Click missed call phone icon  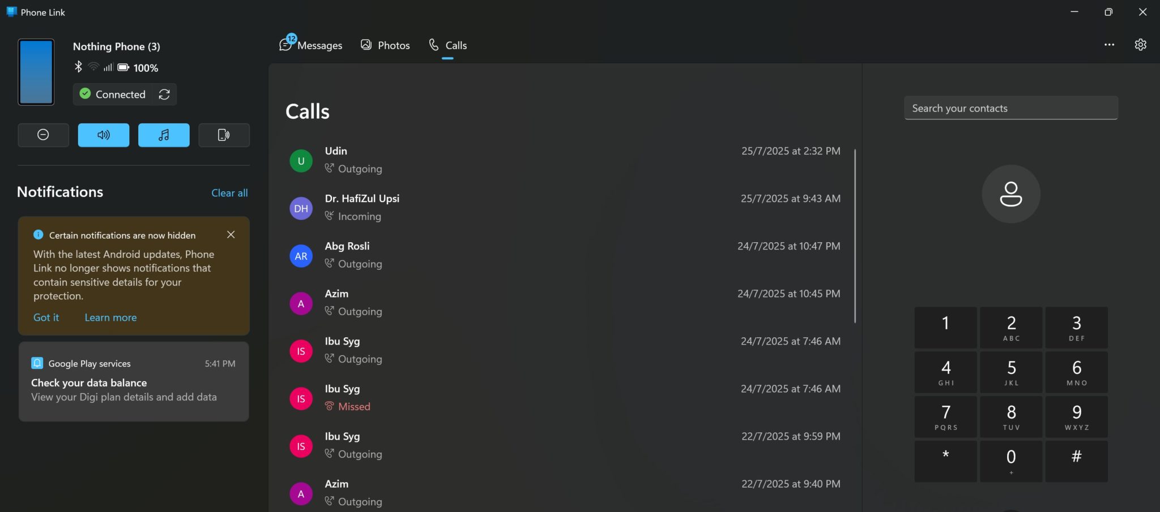click(329, 406)
